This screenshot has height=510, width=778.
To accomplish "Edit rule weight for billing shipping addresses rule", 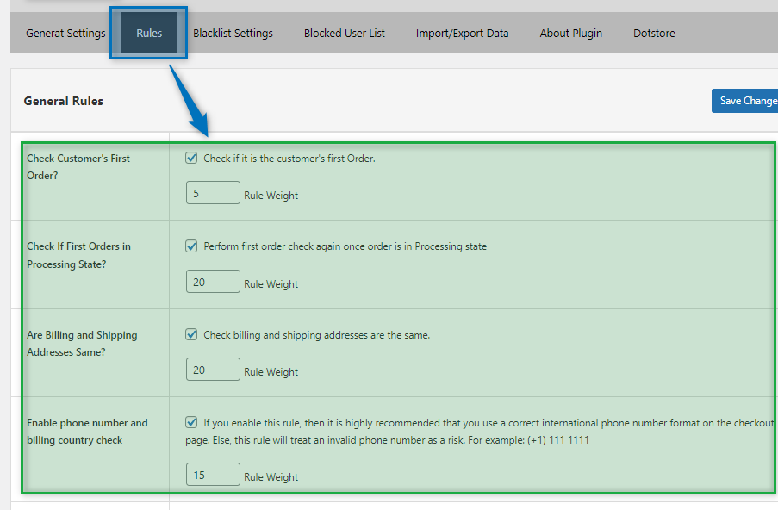I will pos(213,369).
